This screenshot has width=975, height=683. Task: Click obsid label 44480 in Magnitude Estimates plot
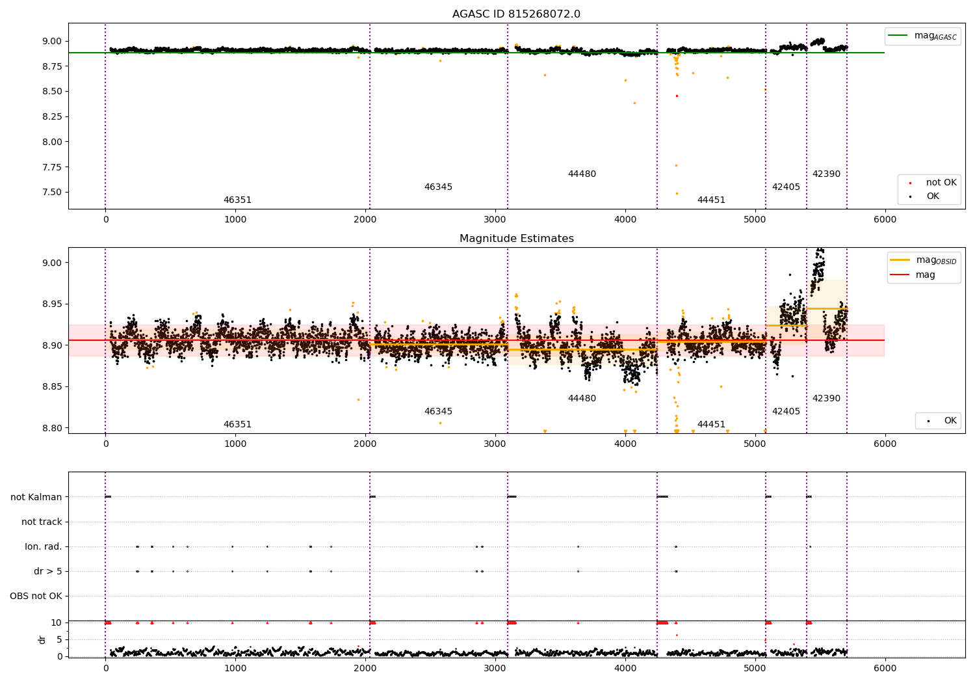pos(582,399)
